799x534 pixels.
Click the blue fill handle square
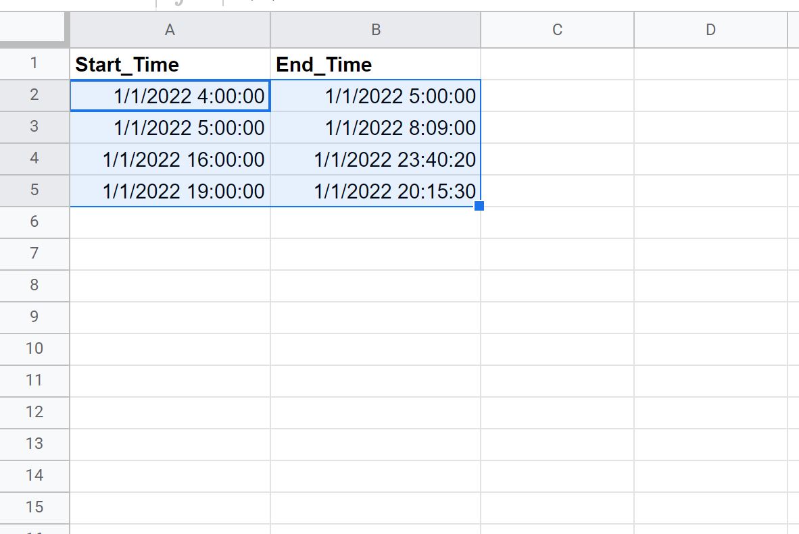pos(479,206)
